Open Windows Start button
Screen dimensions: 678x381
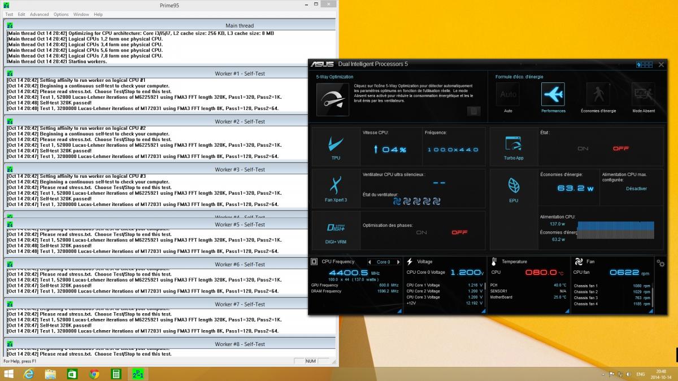9,374
